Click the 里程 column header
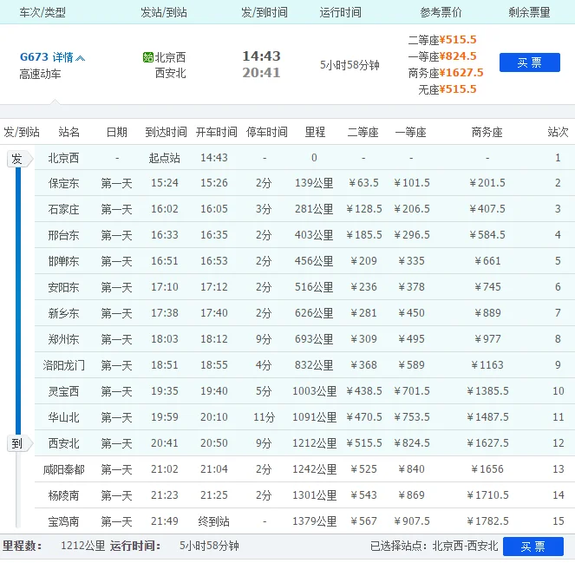The height and width of the screenshot is (563, 575). click(x=315, y=132)
